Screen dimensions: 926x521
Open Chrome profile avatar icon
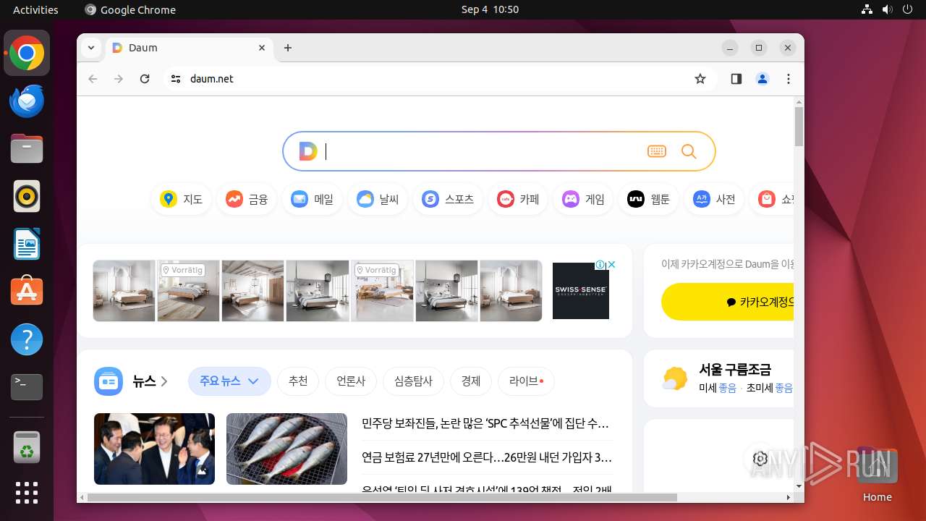point(763,79)
